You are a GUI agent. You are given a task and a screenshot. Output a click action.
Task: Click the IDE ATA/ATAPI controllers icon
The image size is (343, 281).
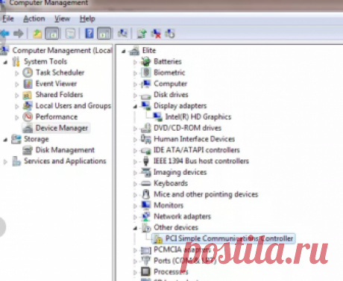pyautogui.click(x=146, y=150)
